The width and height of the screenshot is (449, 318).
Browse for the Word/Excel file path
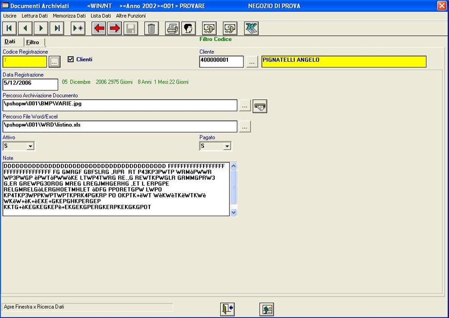[245, 126]
